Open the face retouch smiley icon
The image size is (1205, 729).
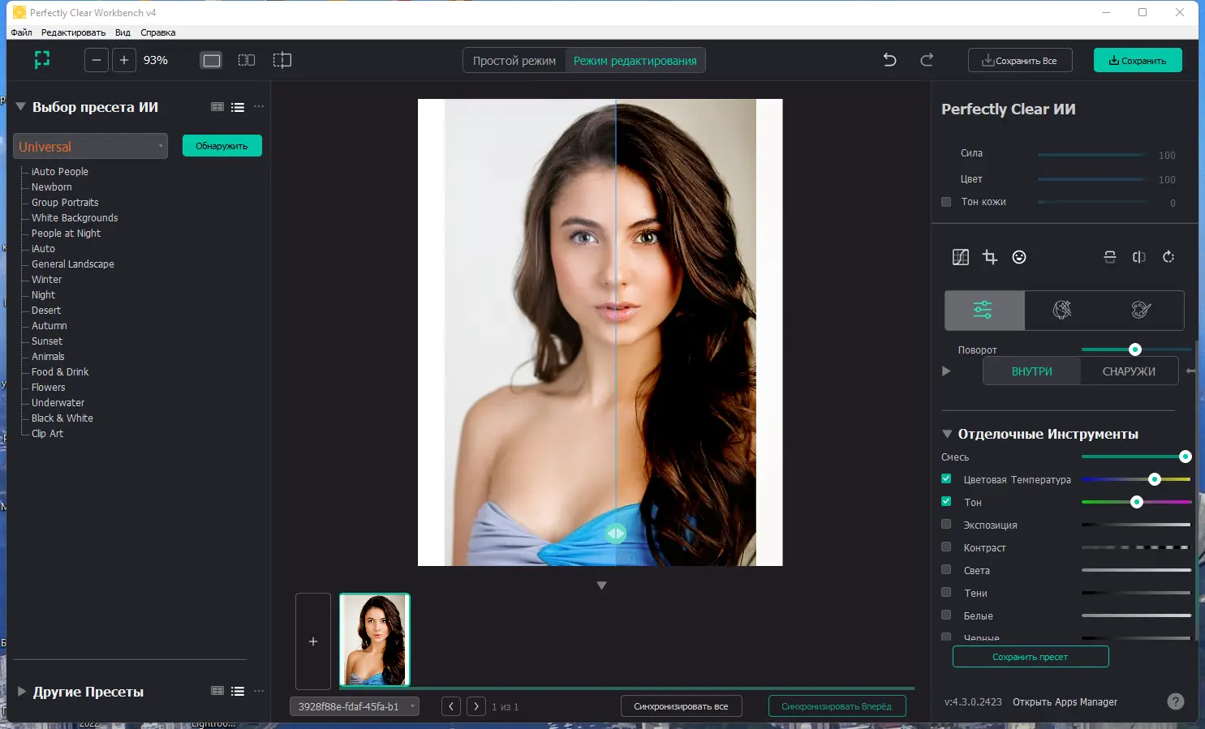[x=1019, y=257]
